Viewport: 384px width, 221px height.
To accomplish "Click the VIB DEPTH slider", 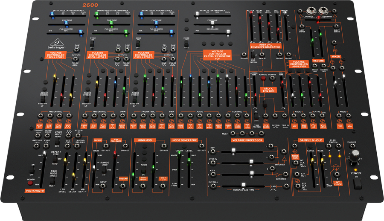I will (x=84, y=170).
